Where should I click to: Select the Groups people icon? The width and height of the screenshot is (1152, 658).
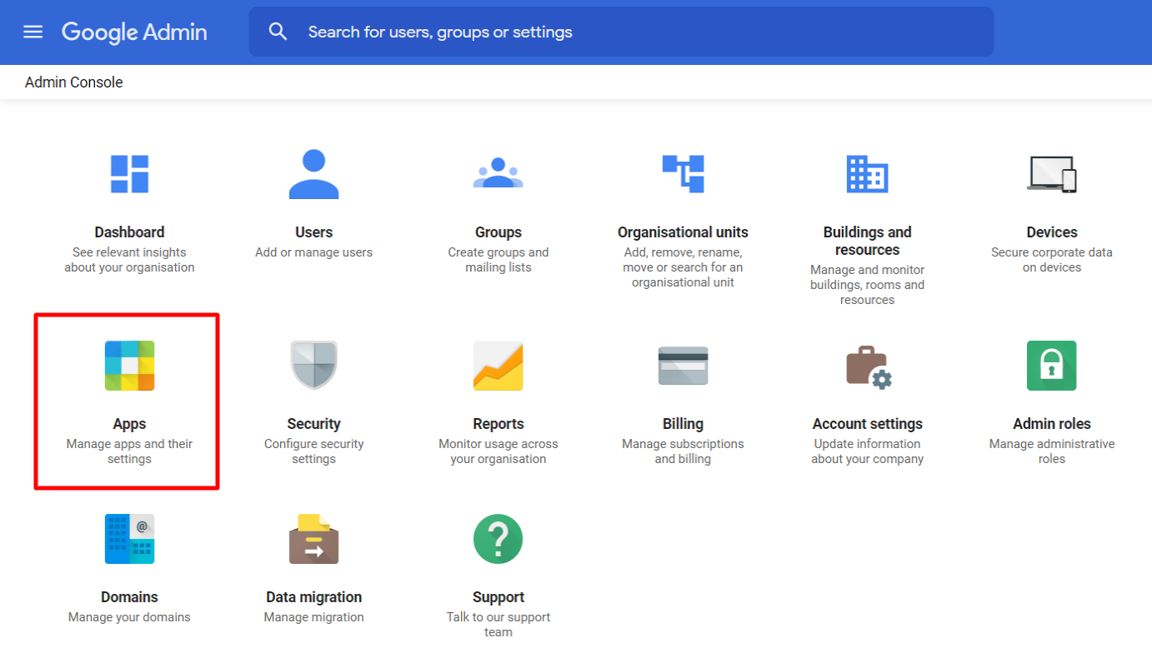coord(498,173)
